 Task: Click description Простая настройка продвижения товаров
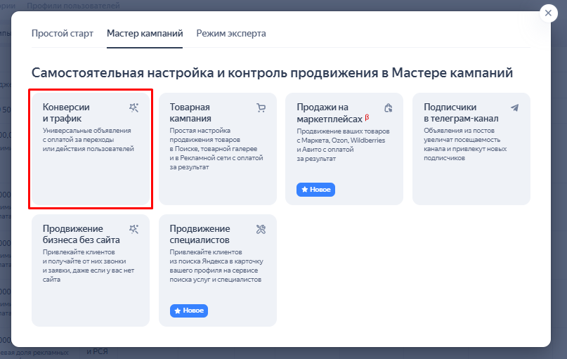[x=216, y=149]
